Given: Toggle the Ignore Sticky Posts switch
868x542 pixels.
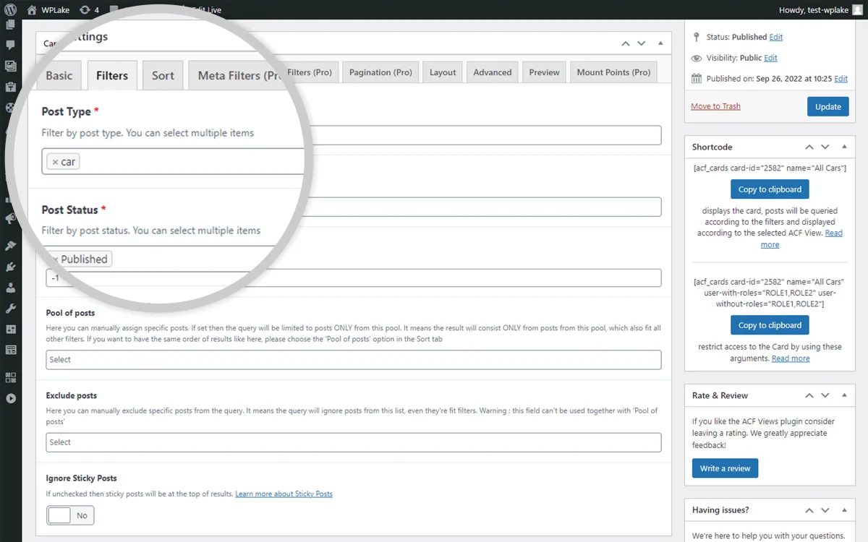Looking at the screenshot, I should 70,515.
